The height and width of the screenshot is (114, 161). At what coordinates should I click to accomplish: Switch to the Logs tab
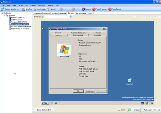pos(90,13)
